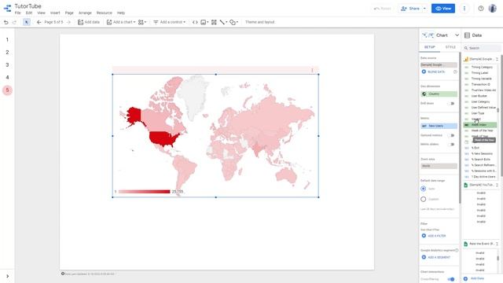This screenshot has height=283, width=503.
Task: Click the map color legend gradient bar
Action: [x=144, y=192]
